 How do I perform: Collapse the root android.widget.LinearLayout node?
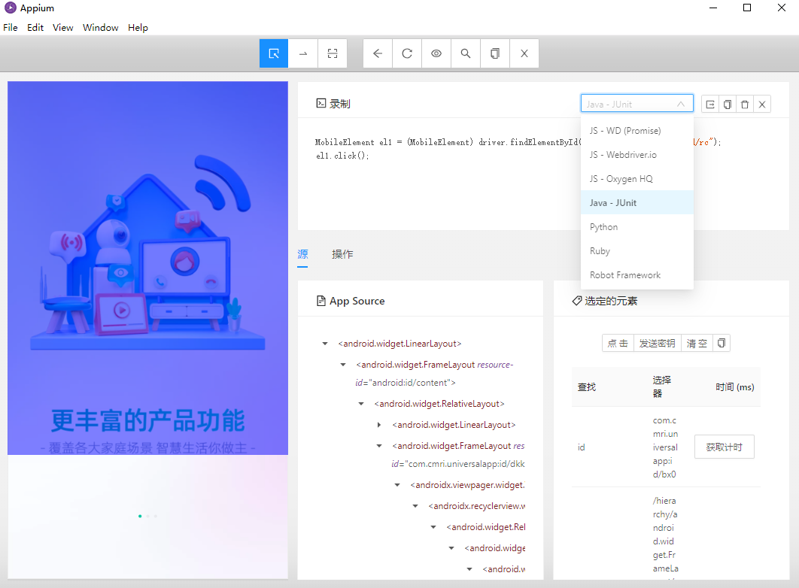coord(324,344)
